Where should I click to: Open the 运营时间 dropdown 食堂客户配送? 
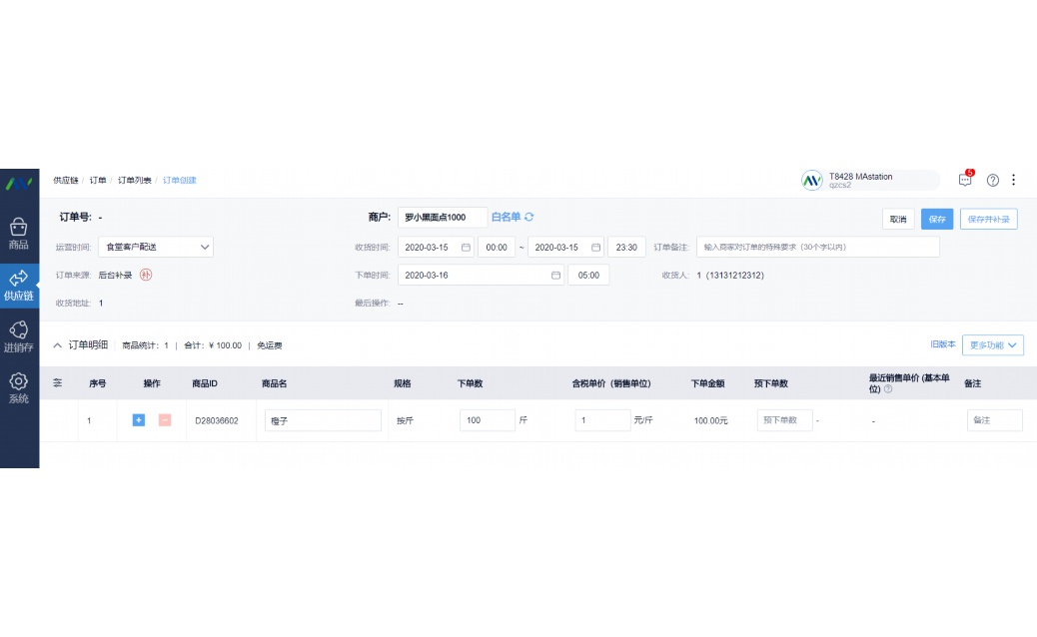[x=155, y=247]
